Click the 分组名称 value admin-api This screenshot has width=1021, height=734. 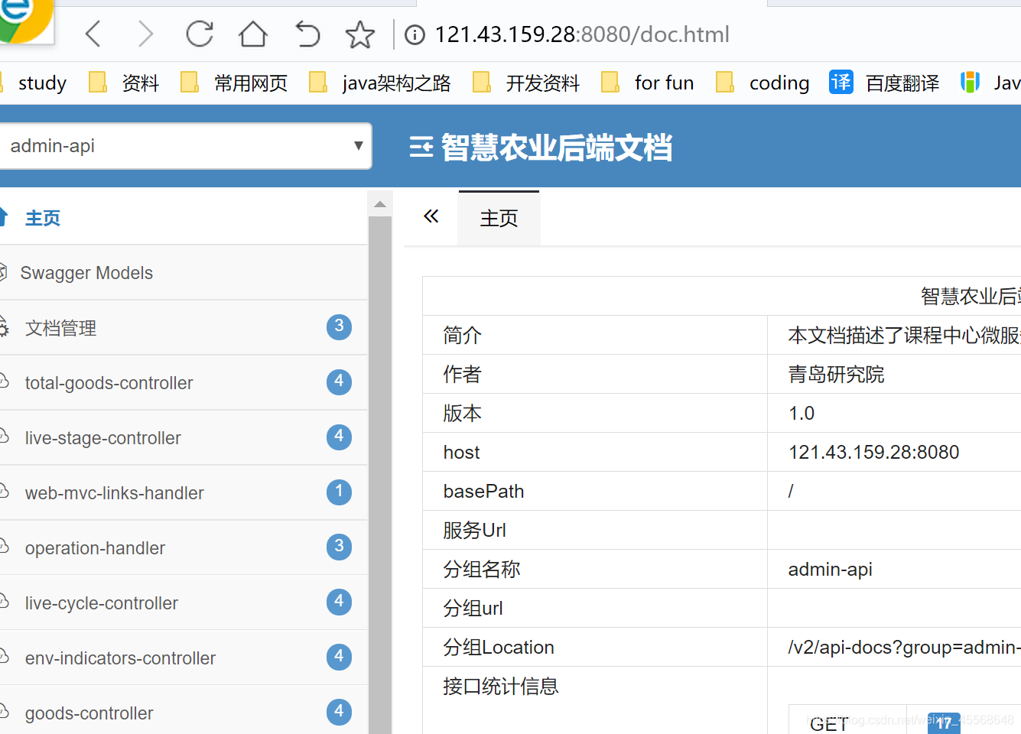[x=830, y=570]
